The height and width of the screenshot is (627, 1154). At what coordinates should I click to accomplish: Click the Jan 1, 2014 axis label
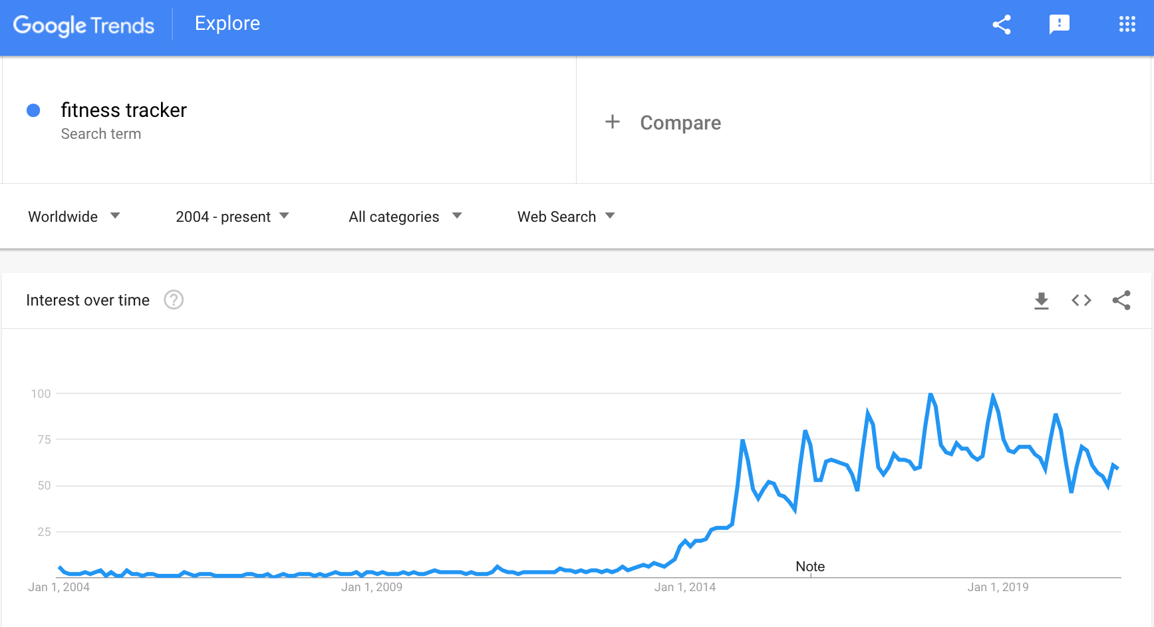point(685,587)
